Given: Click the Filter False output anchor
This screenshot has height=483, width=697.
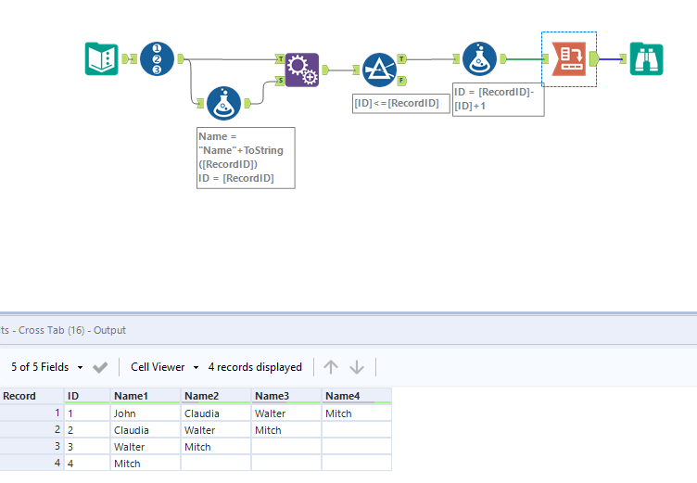Looking at the screenshot, I should point(402,81).
